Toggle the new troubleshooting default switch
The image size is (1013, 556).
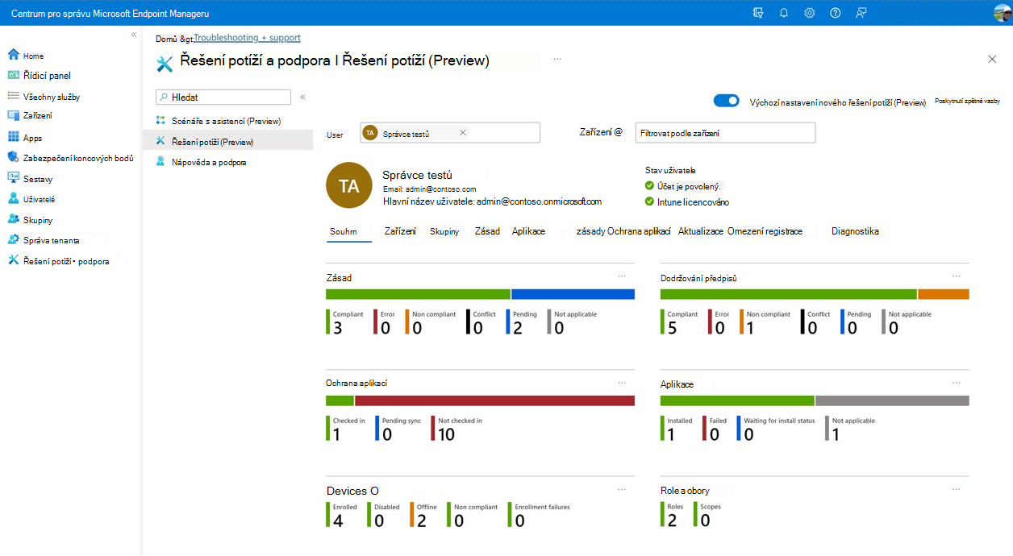[727, 101]
